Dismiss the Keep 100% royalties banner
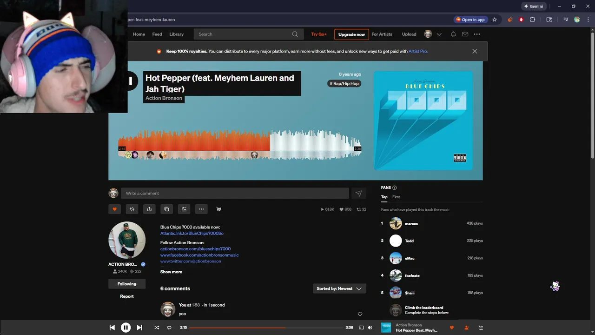595x335 pixels. pyautogui.click(x=475, y=51)
